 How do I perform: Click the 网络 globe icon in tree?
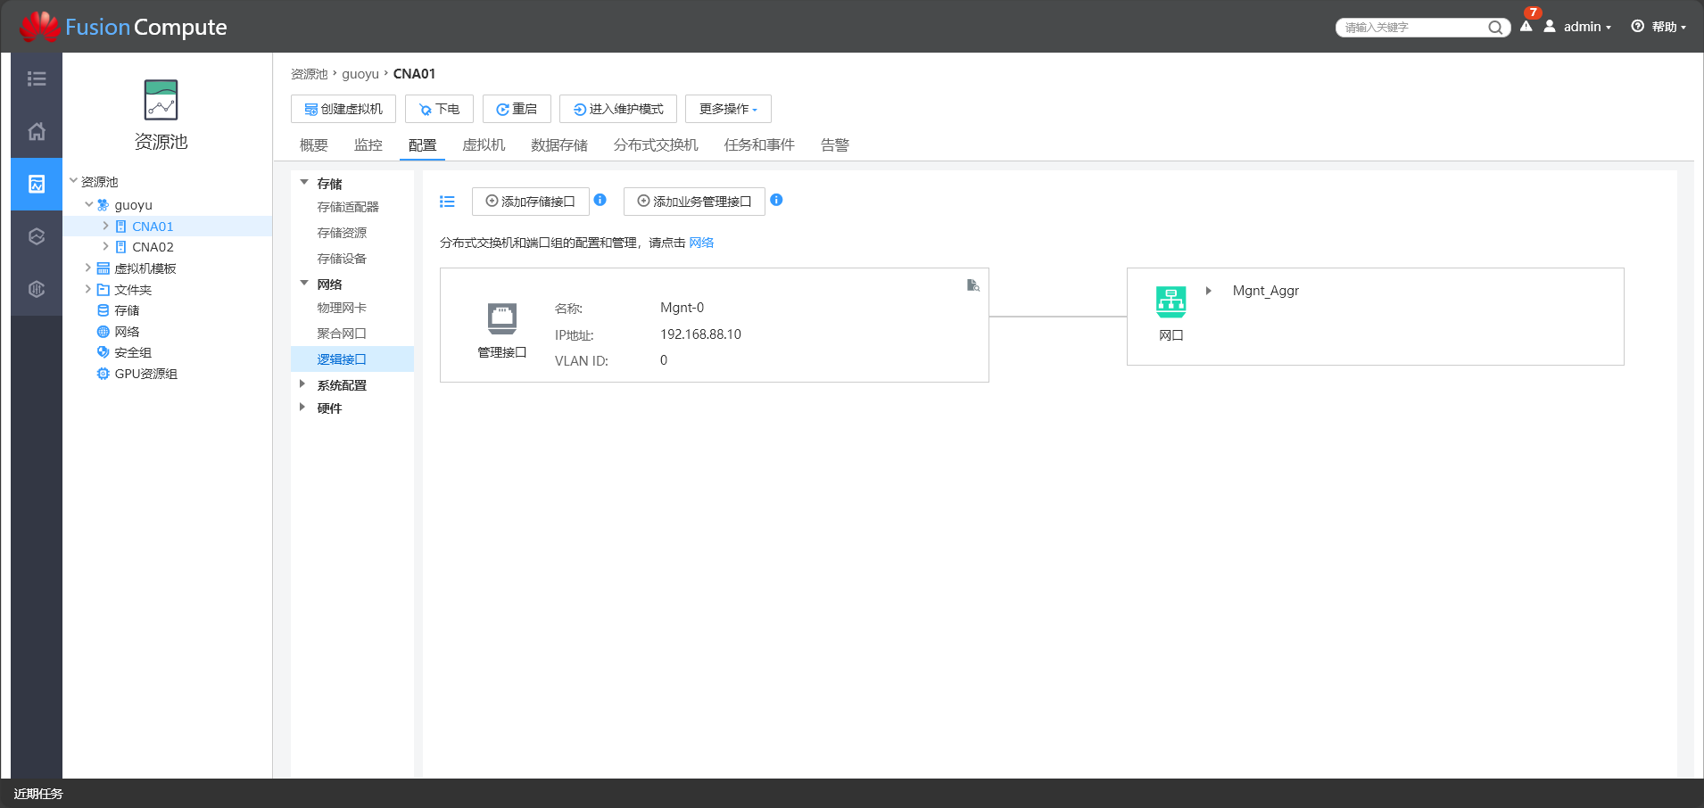tap(103, 332)
